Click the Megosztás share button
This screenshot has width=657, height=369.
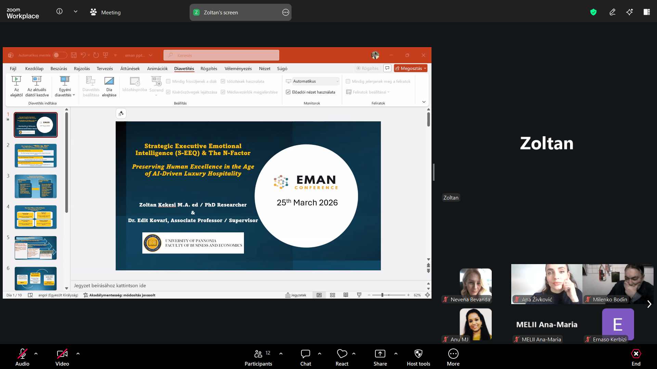410,68
